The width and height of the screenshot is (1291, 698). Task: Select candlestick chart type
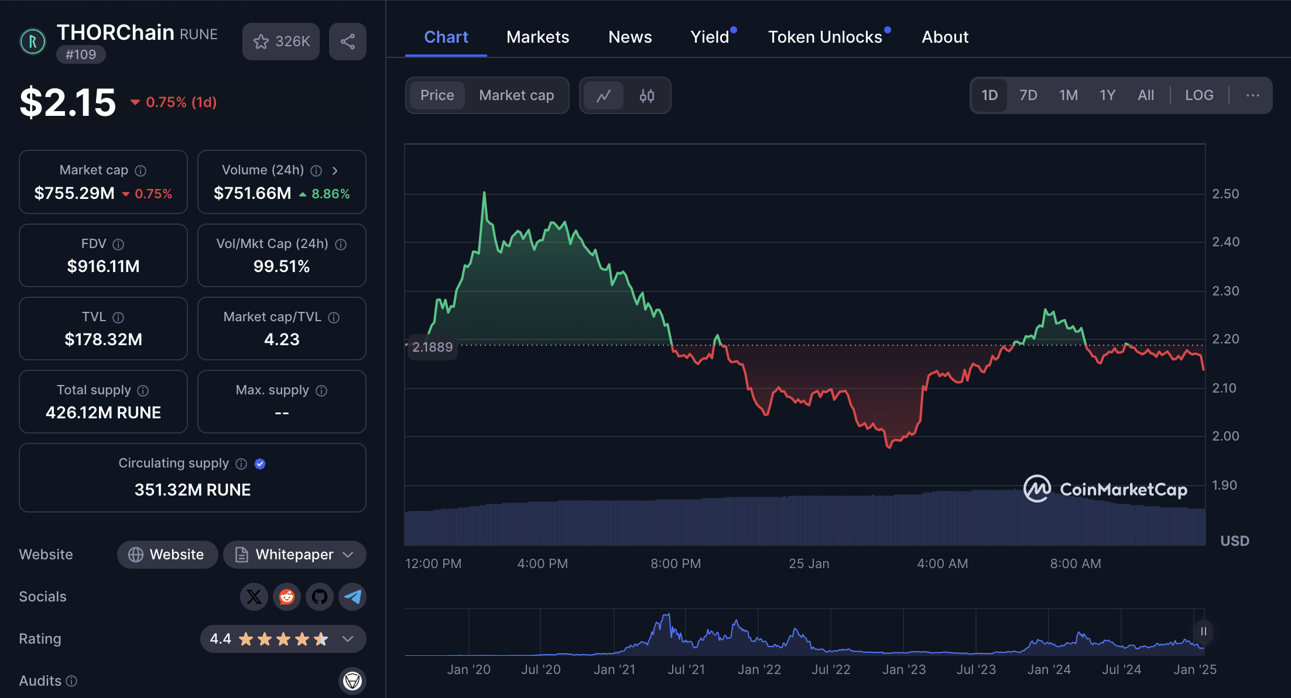pos(647,95)
